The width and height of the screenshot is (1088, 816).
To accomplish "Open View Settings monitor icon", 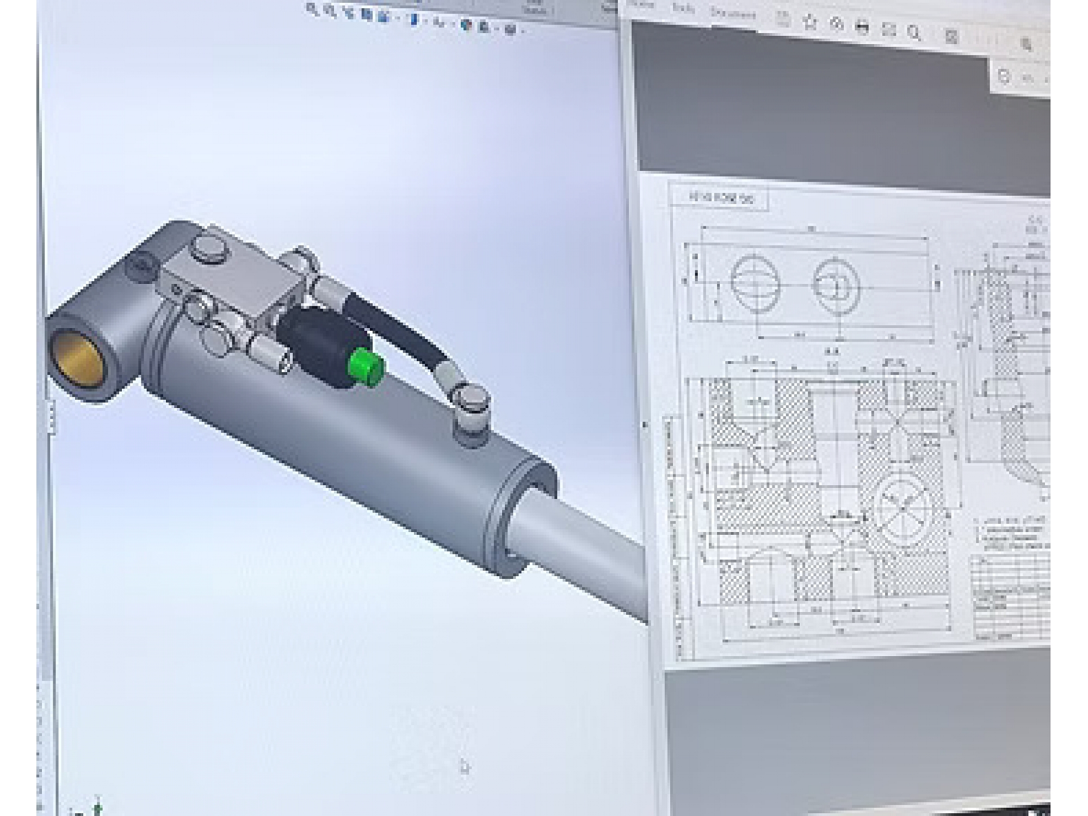I will [510, 29].
